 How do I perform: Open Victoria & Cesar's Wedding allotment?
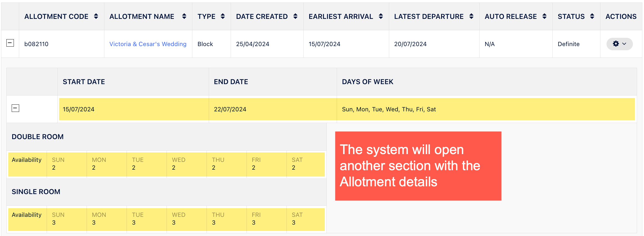(x=148, y=44)
